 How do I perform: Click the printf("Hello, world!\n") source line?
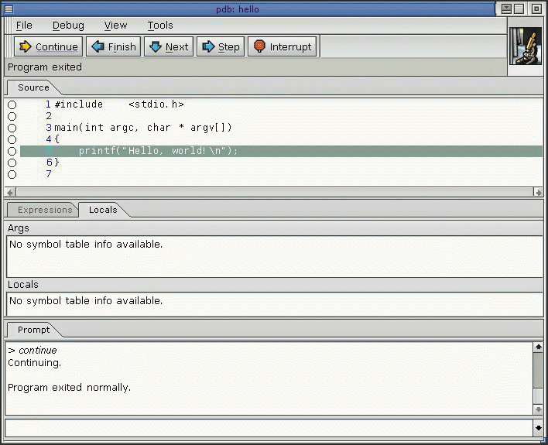pos(281,151)
